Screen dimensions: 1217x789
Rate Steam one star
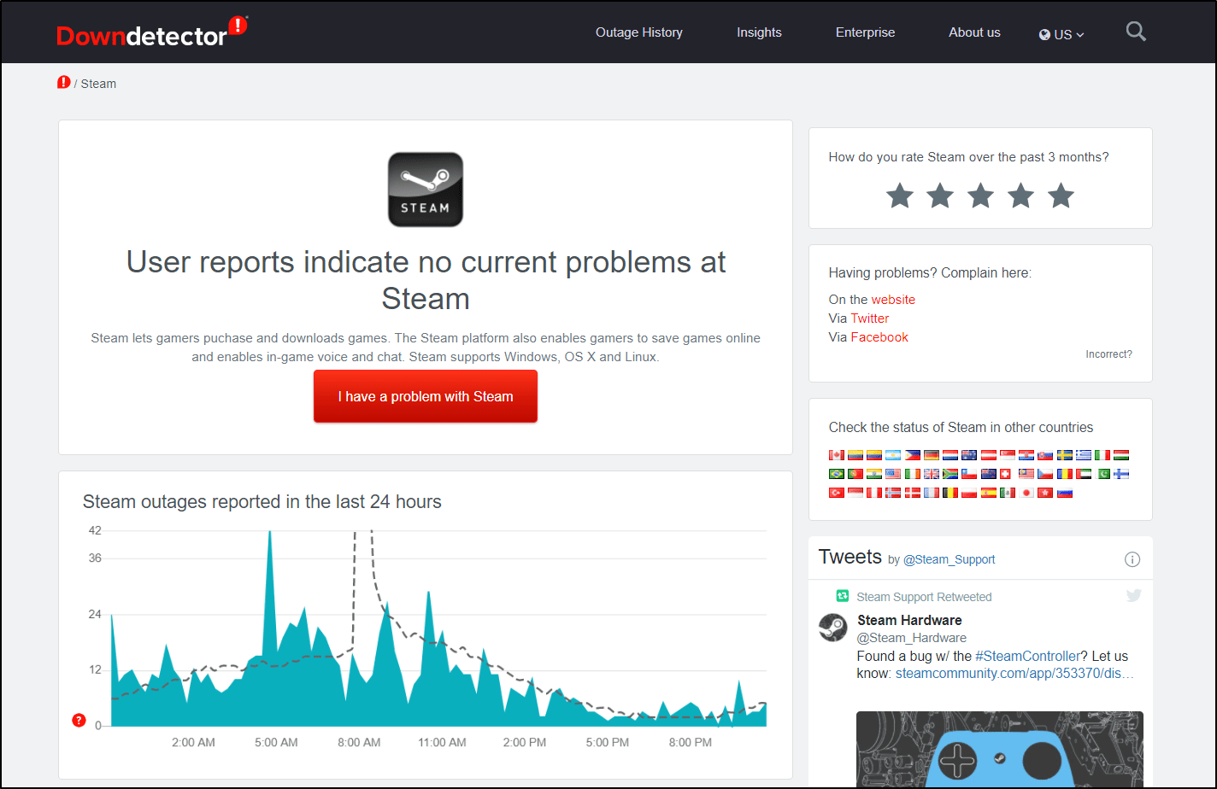899,196
